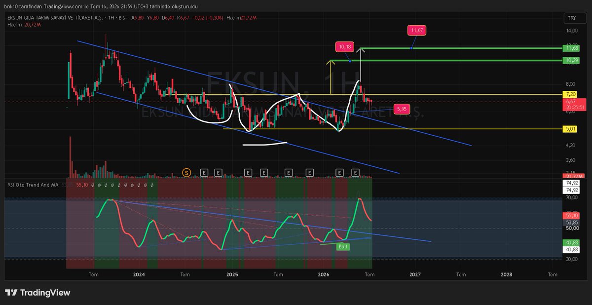Click the 4,20 price scale value
Screen dimensions: 592x305
(x=572, y=145)
